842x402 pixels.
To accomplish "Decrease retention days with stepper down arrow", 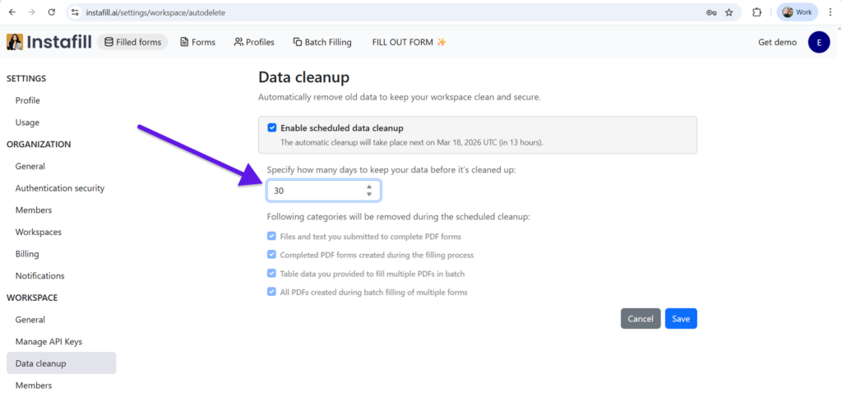I will [x=369, y=194].
